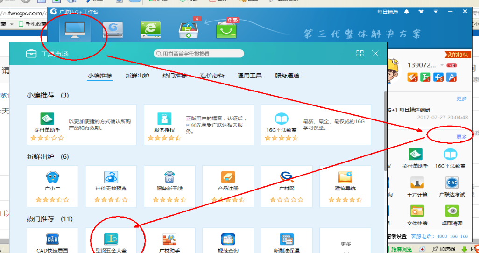Select the 造价必备 tab

[212, 76]
